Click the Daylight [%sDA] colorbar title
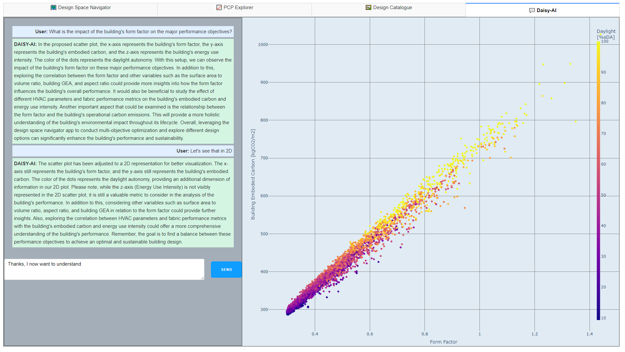 click(x=606, y=34)
